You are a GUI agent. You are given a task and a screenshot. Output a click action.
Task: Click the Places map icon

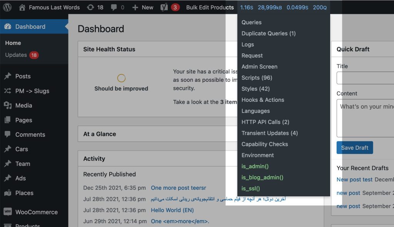click(x=8, y=193)
